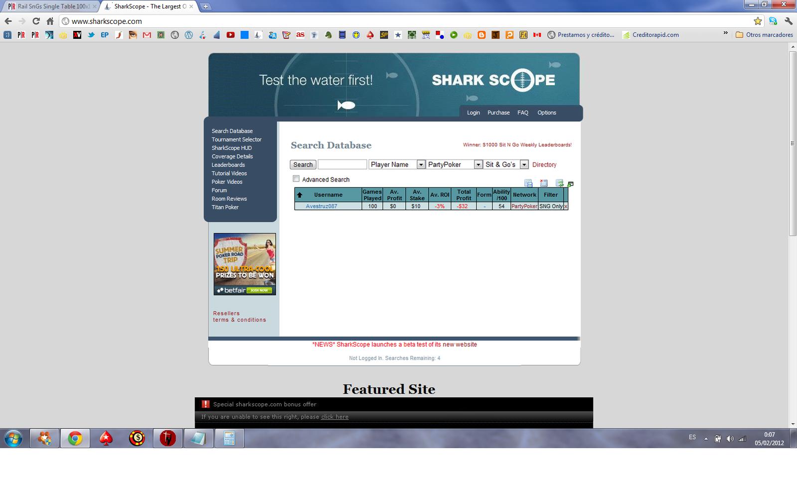
Task: Click the page vertical scrollbar
Action: (793, 144)
